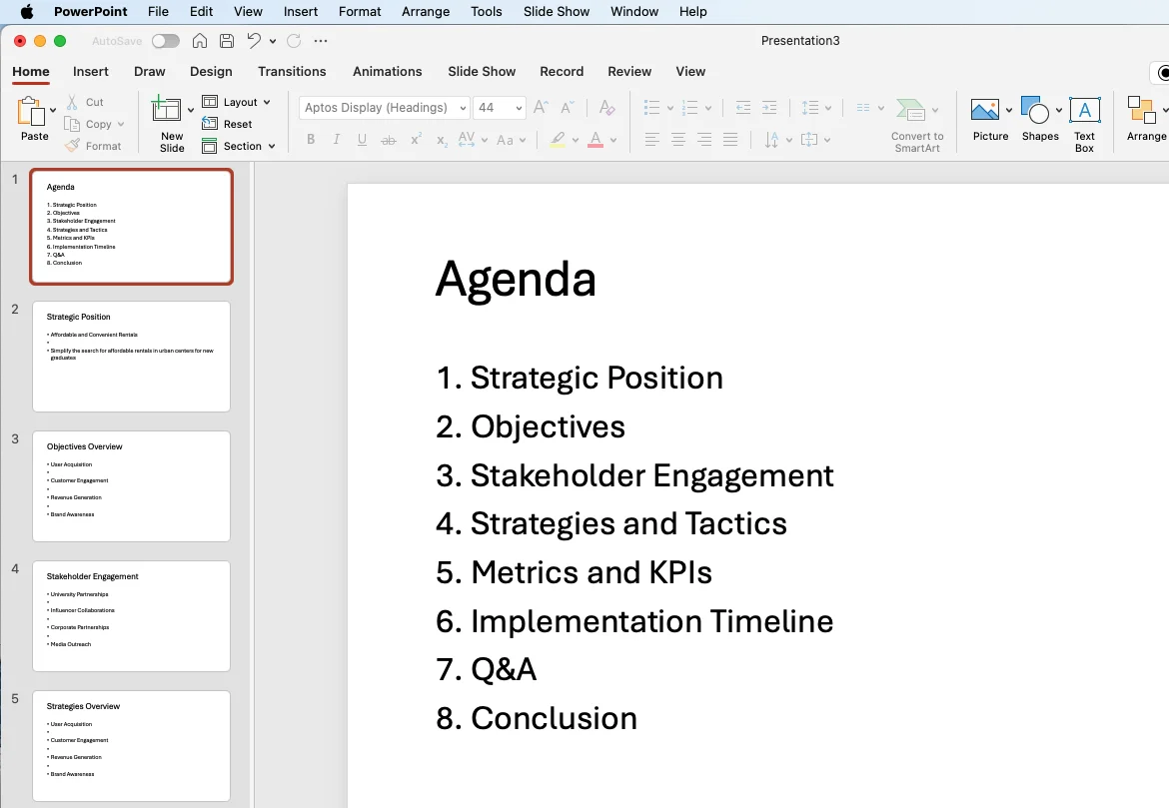Click the Format painter brush icon
The height and width of the screenshot is (808, 1169).
pos(72,146)
